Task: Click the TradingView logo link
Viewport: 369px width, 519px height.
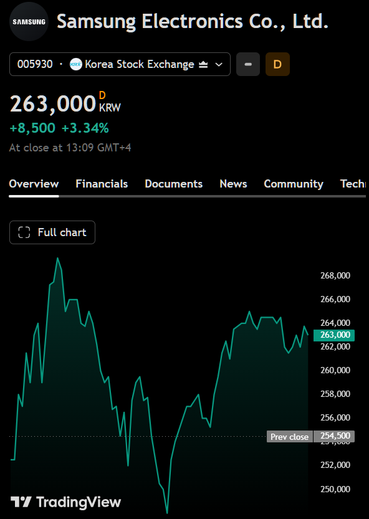Action: click(x=65, y=502)
